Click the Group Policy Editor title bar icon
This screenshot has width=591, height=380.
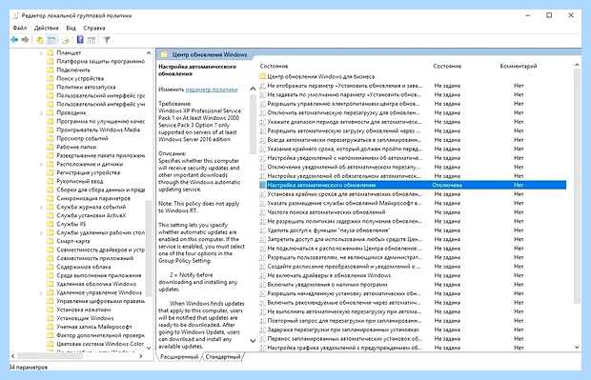tap(15, 15)
